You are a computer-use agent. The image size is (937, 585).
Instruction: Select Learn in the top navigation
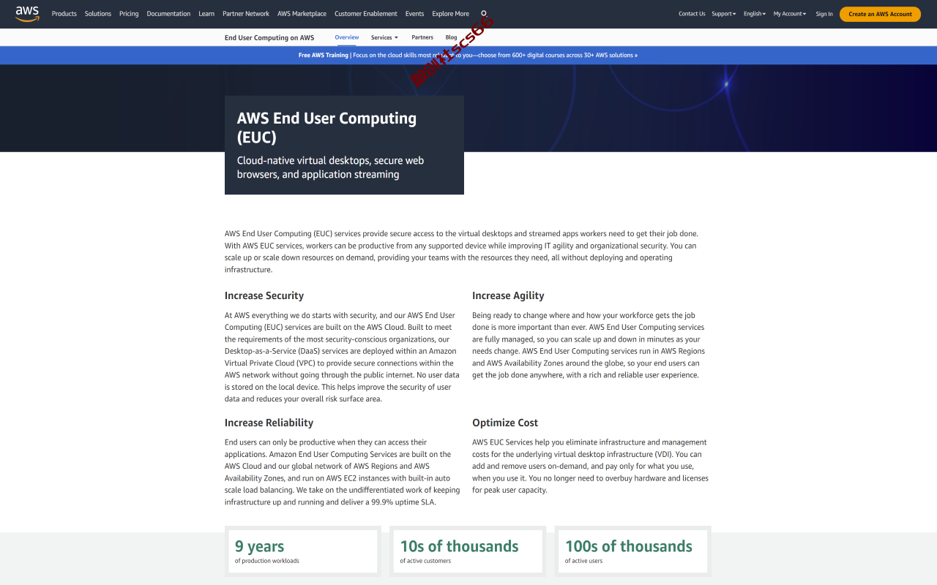206,14
